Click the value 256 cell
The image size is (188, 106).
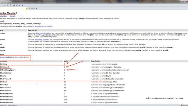coord(65,97)
